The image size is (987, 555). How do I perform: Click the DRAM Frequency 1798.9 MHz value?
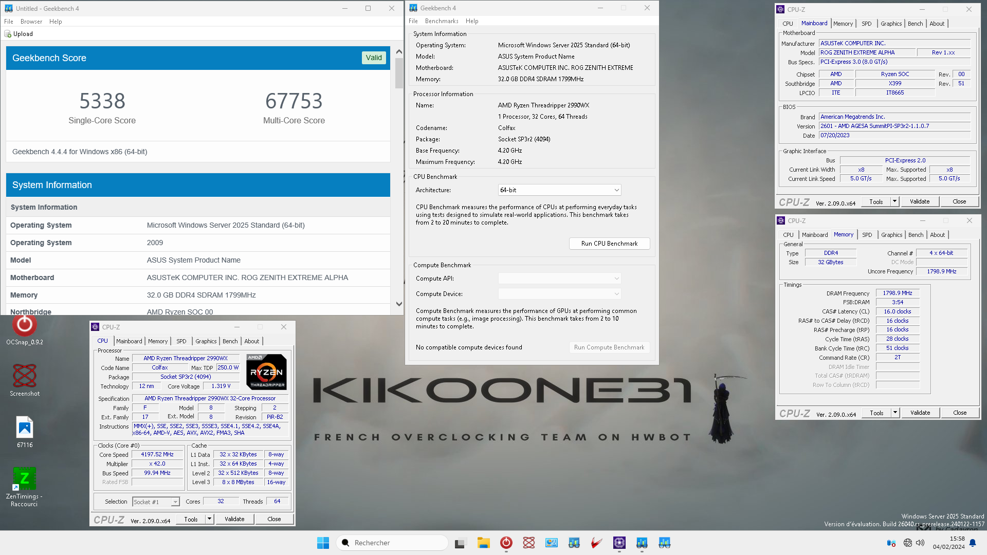(898, 293)
